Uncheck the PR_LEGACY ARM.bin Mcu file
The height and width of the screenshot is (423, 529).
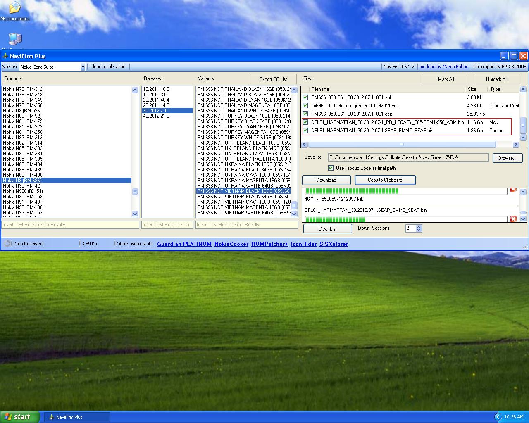click(x=305, y=122)
